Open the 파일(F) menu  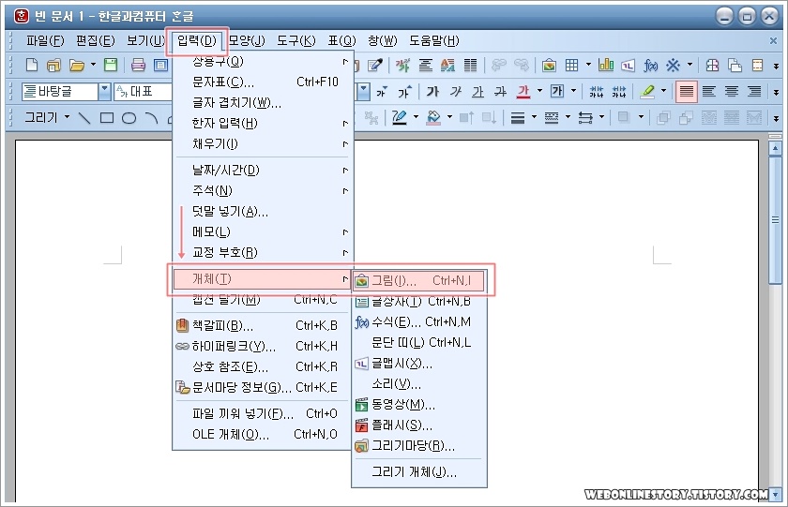click(45, 41)
